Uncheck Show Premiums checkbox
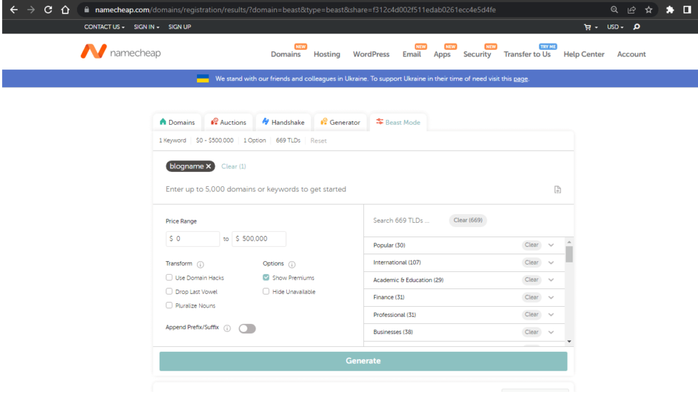698x394 pixels. coord(266,277)
